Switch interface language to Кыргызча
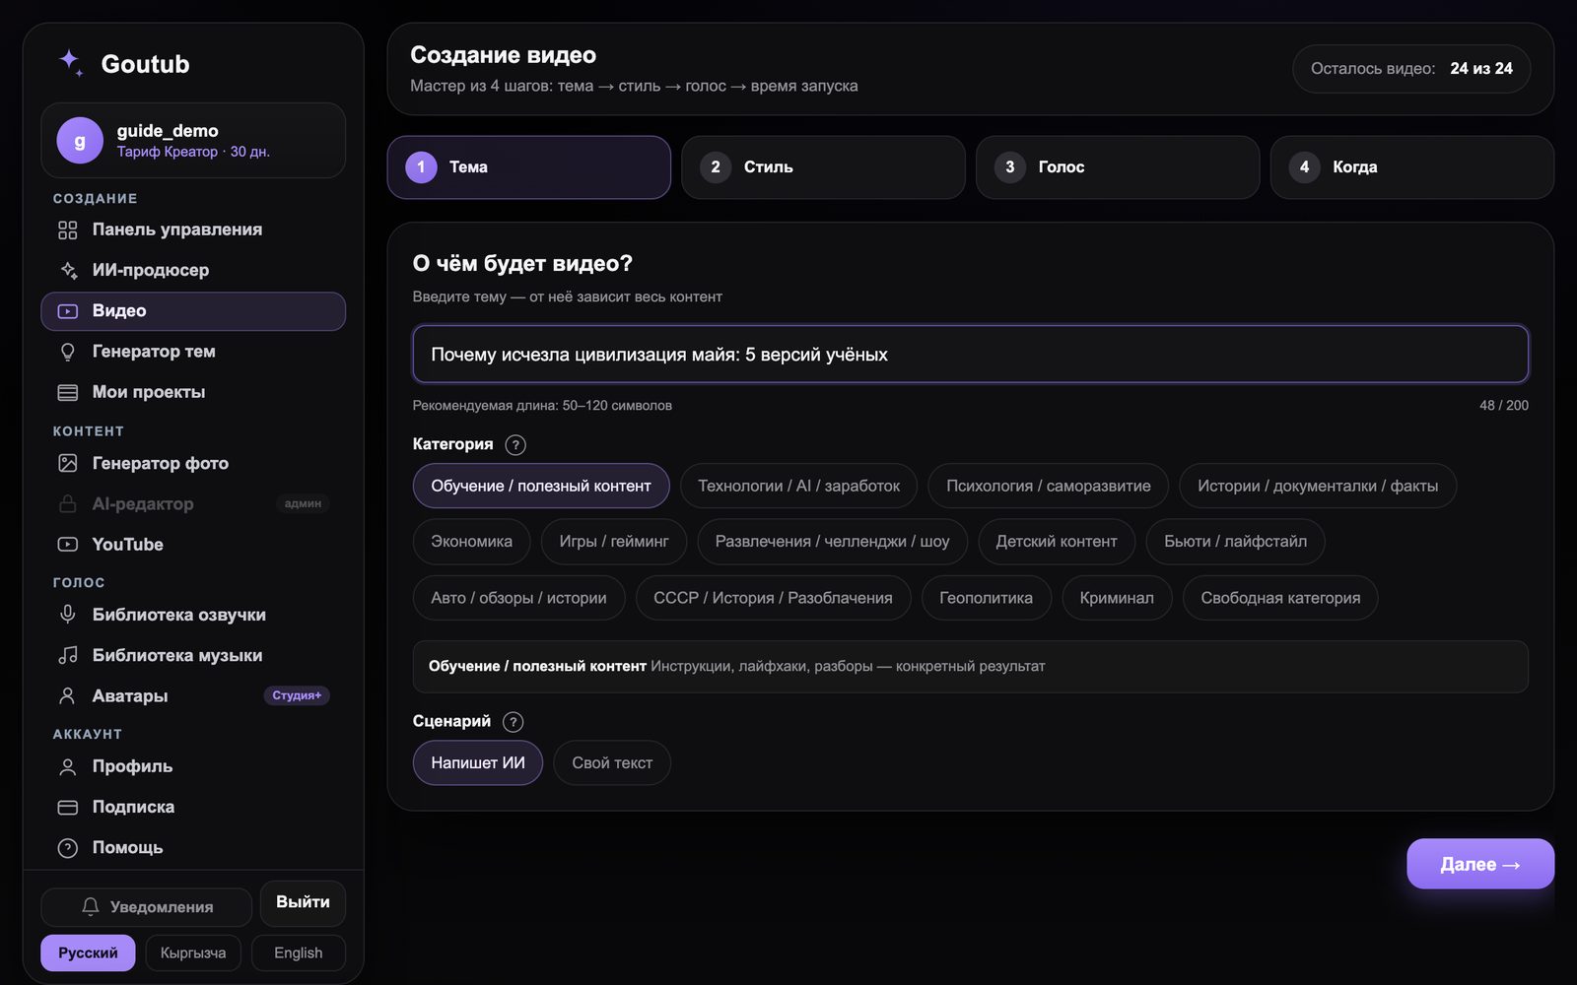Viewport: 1577px width, 985px height. point(193,953)
